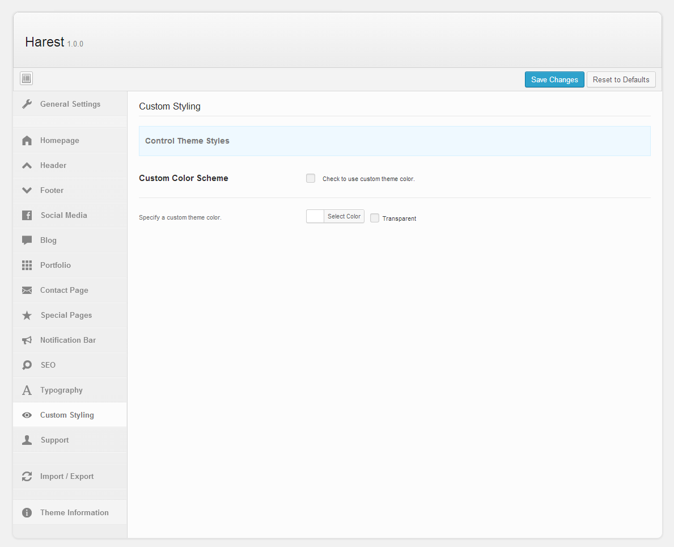Click Reset to Defaults button
Viewport: 674px width, 547px height.
[621, 79]
